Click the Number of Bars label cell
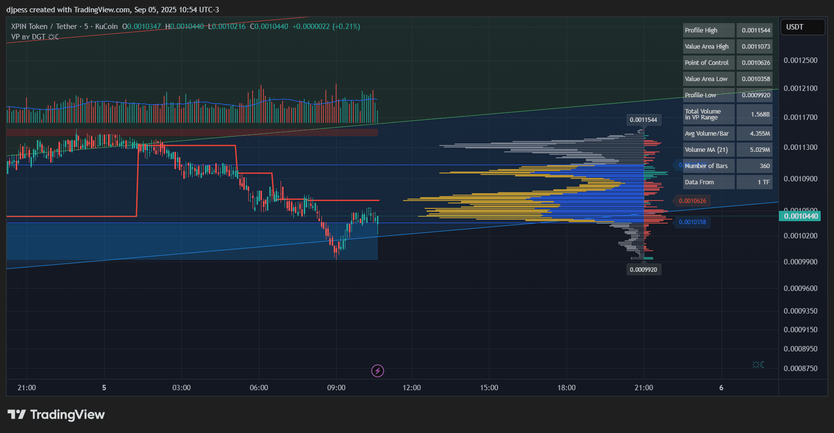 709,166
